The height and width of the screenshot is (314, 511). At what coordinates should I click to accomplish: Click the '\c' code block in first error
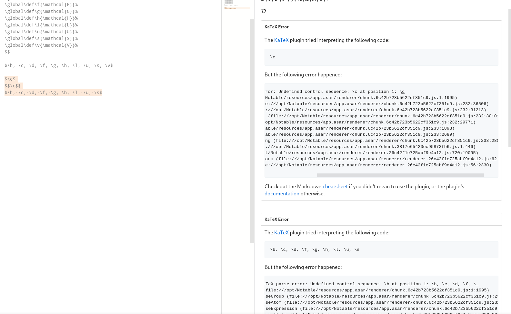click(x=381, y=57)
